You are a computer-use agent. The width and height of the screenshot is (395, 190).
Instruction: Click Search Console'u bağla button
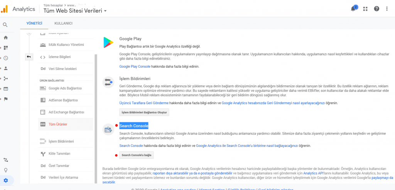(x=137, y=155)
